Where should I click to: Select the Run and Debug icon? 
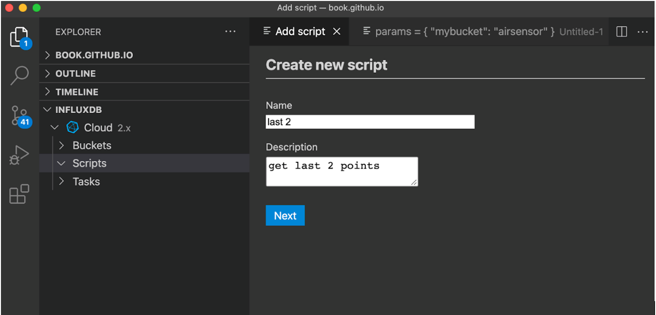click(x=19, y=153)
